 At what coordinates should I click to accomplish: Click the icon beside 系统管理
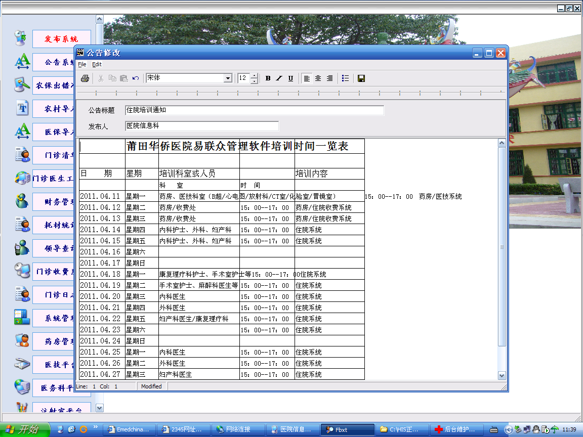pos(22,317)
